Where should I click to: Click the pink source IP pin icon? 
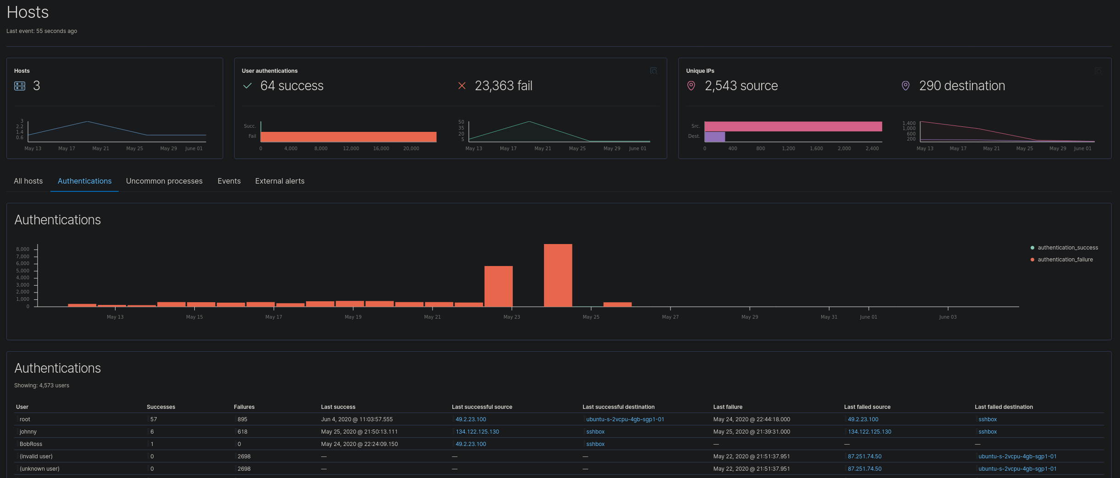pyautogui.click(x=691, y=86)
